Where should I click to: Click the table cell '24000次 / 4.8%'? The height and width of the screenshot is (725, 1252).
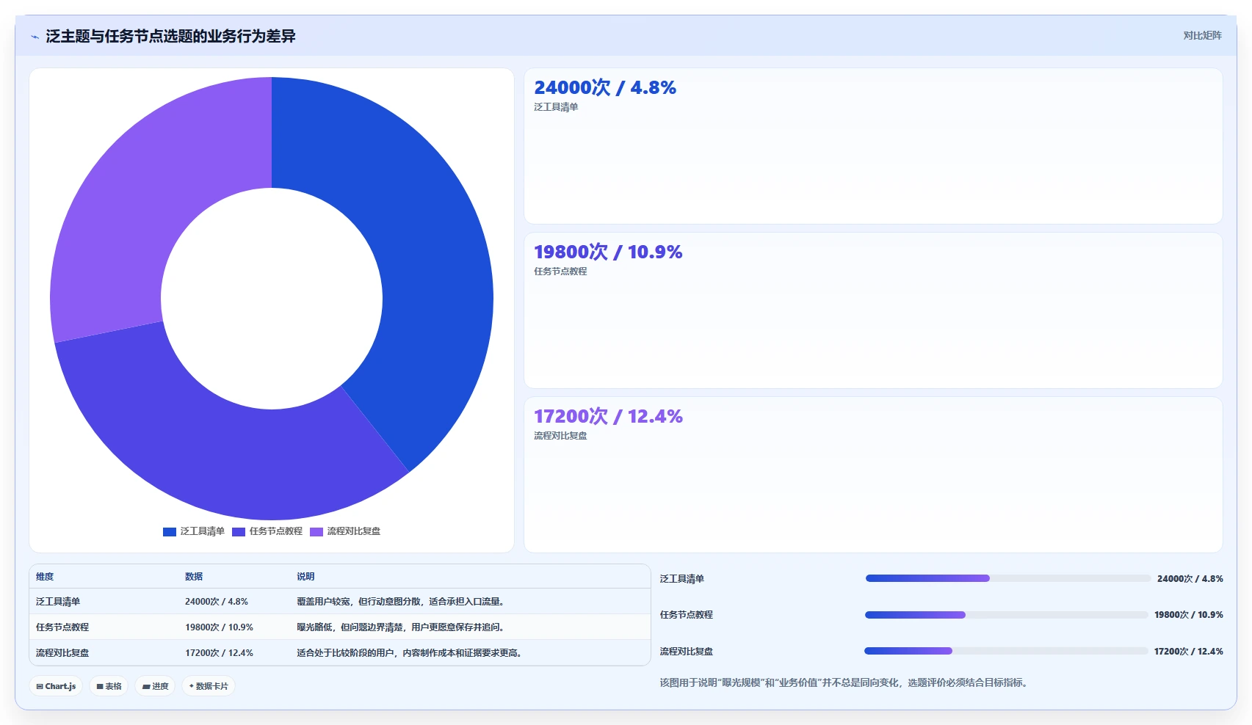[x=217, y=602]
